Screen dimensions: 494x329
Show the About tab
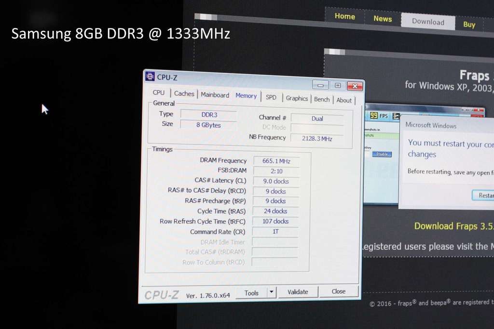tap(344, 100)
